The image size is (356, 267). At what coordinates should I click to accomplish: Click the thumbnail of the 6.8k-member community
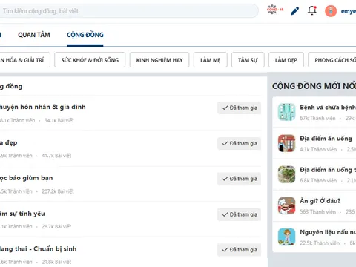pos(286,174)
